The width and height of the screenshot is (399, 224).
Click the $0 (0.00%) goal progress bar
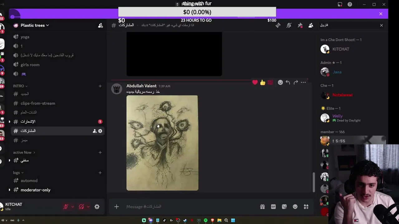click(197, 12)
